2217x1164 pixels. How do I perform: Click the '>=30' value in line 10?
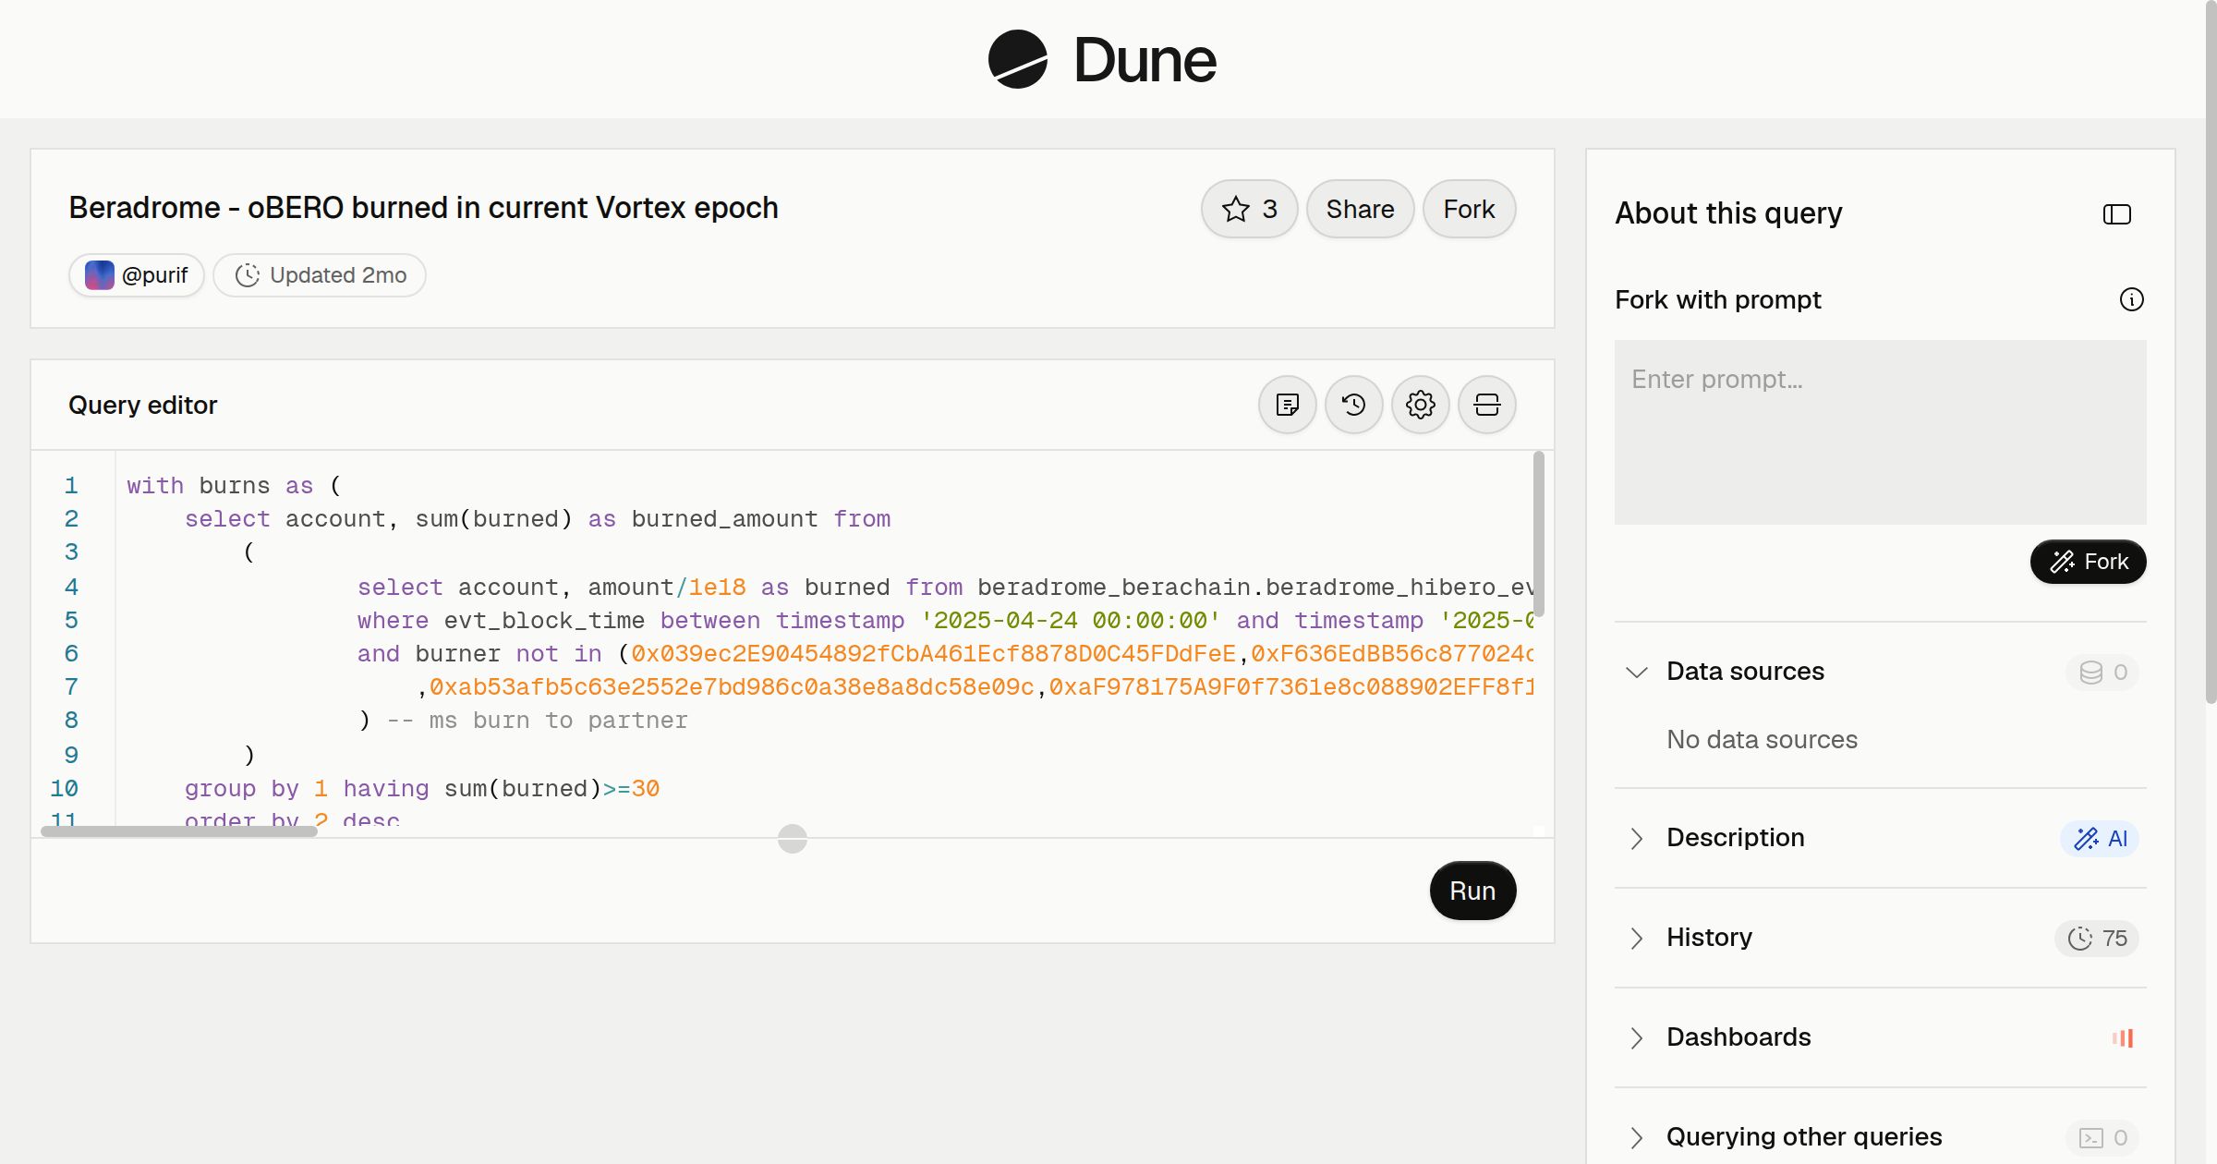pyautogui.click(x=631, y=789)
